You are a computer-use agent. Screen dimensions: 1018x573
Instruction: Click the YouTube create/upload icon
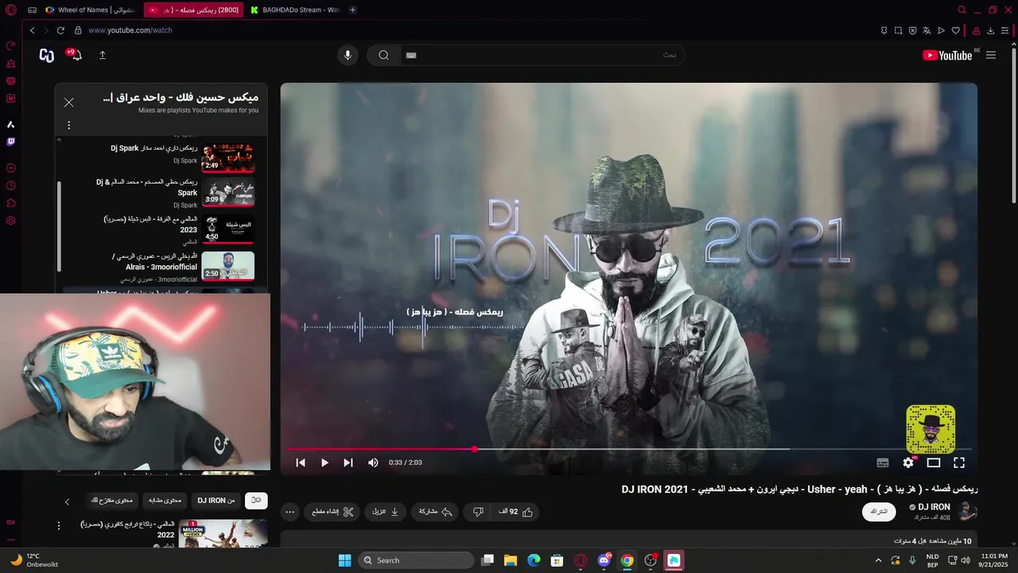point(103,55)
